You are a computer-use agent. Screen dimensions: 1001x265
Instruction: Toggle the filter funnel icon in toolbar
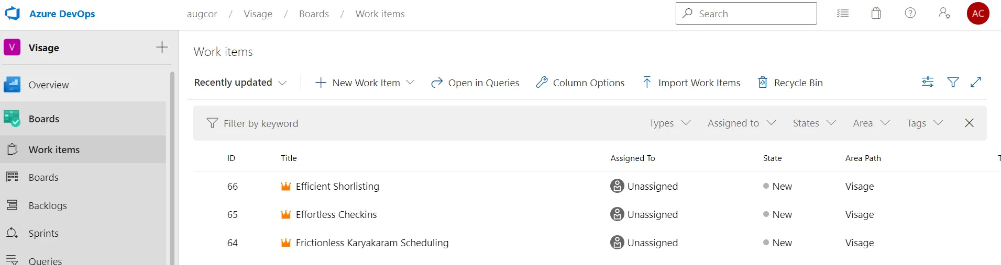point(953,82)
